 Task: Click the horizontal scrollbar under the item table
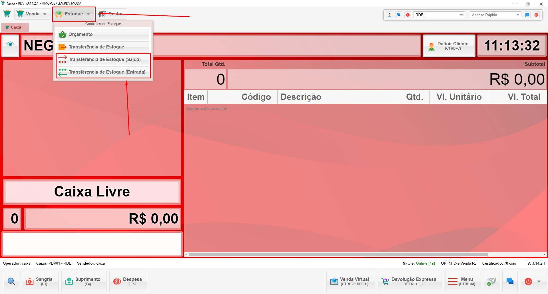[x=338, y=254]
